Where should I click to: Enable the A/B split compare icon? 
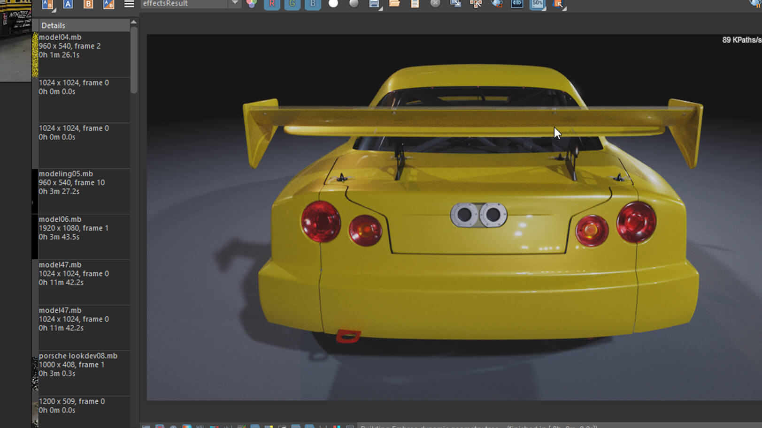pos(108,4)
